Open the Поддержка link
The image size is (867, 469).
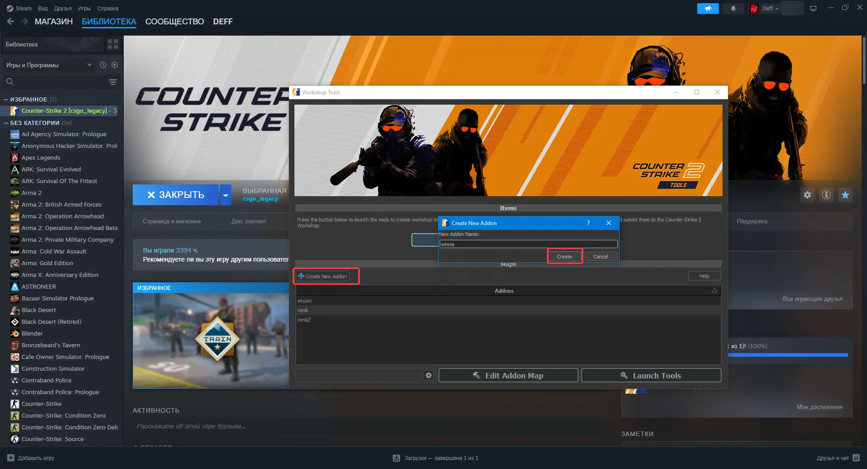752,221
